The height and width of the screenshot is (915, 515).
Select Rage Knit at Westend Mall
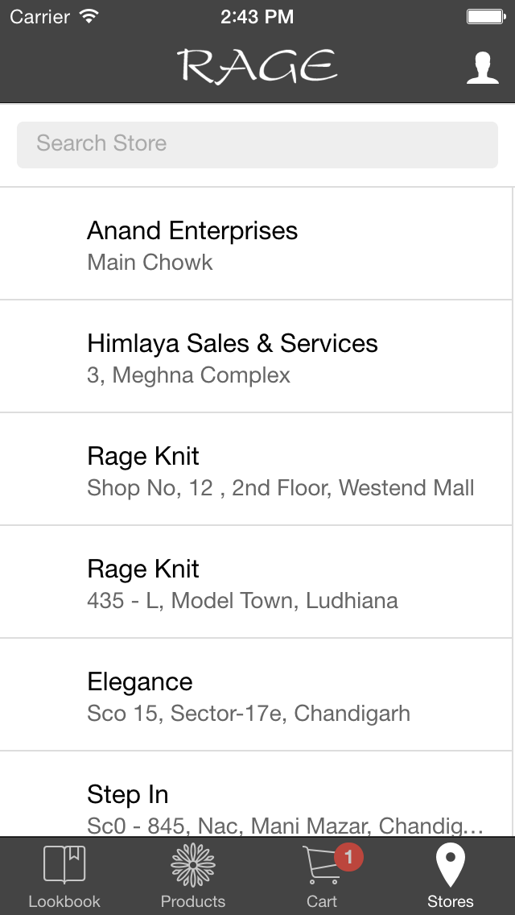[x=256, y=470]
